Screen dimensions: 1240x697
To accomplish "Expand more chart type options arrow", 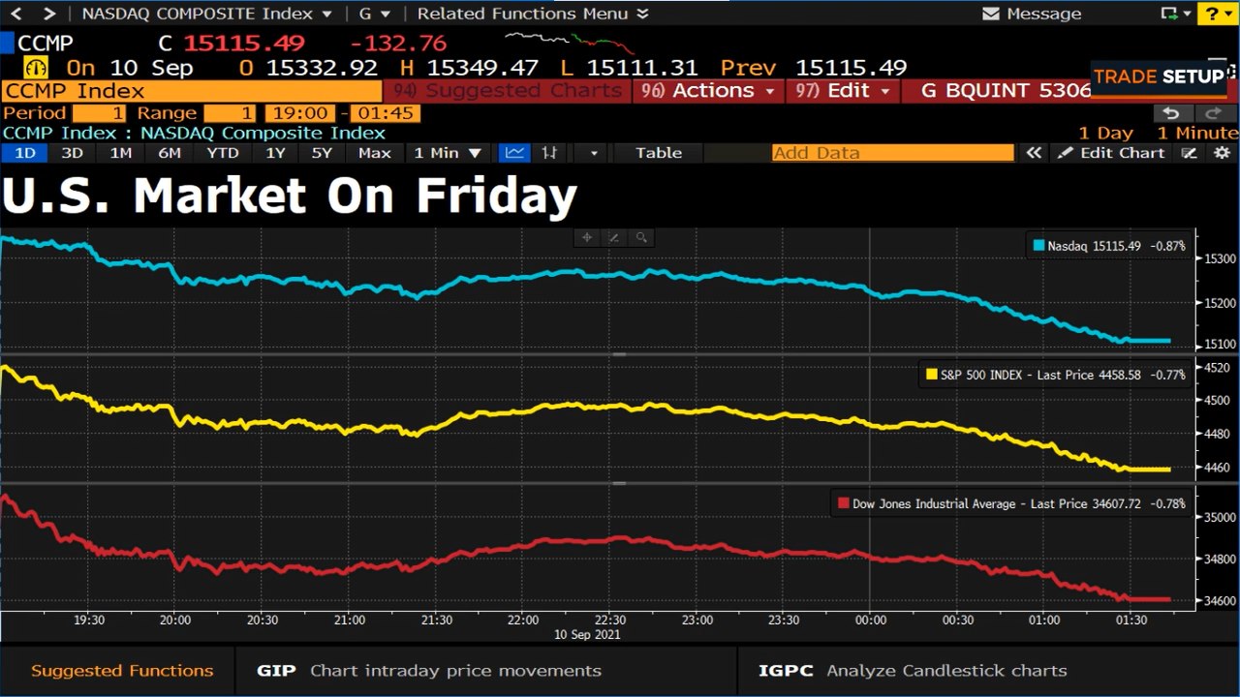I will coord(593,153).
